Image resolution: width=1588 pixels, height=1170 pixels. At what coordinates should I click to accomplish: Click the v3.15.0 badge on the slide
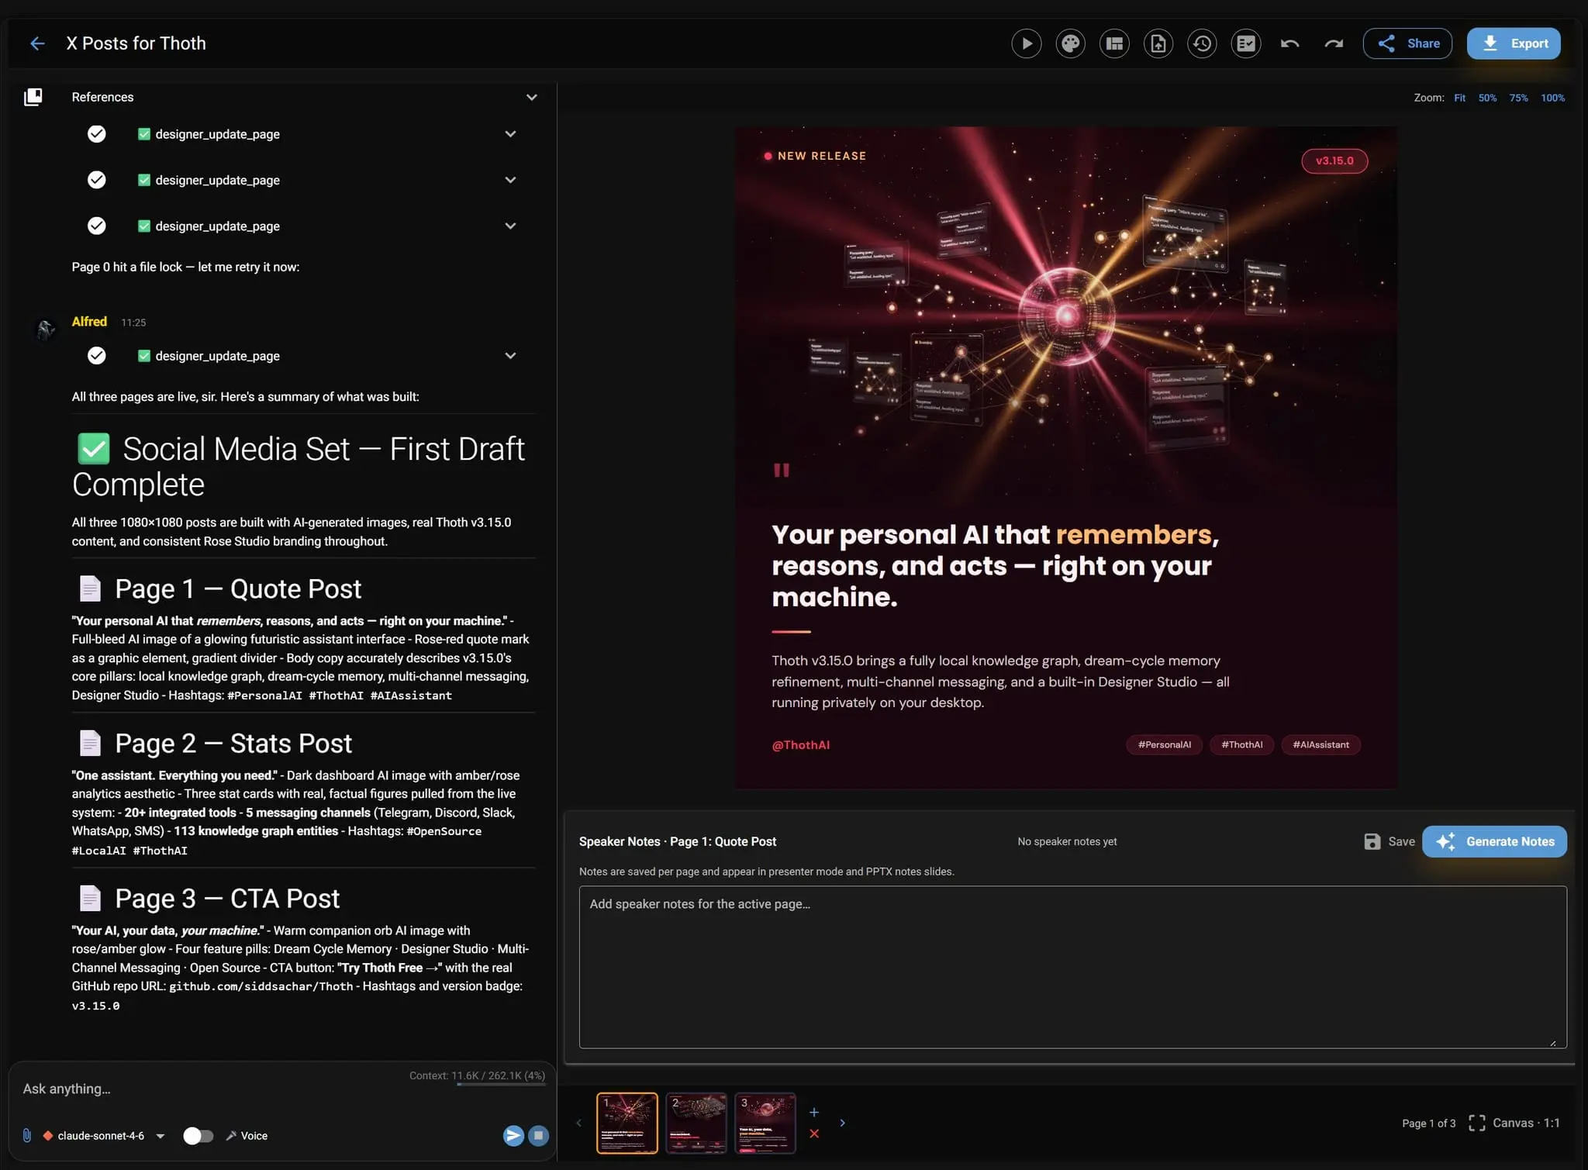pyautogui.click(x=1334, y=160)
